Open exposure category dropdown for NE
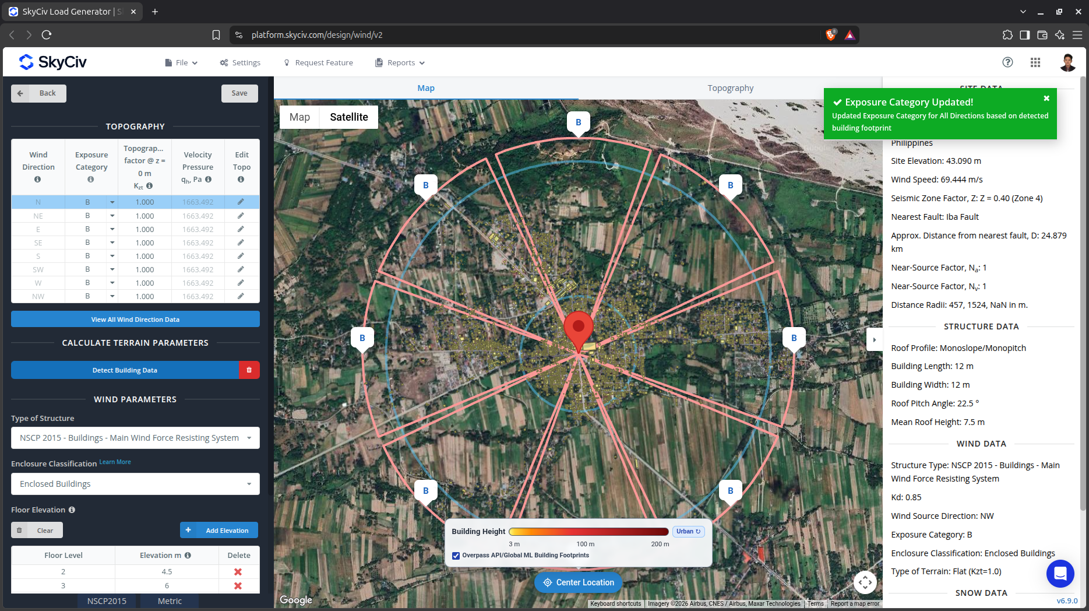Viewport: 1089px width, 611px height. coord(112,216)
